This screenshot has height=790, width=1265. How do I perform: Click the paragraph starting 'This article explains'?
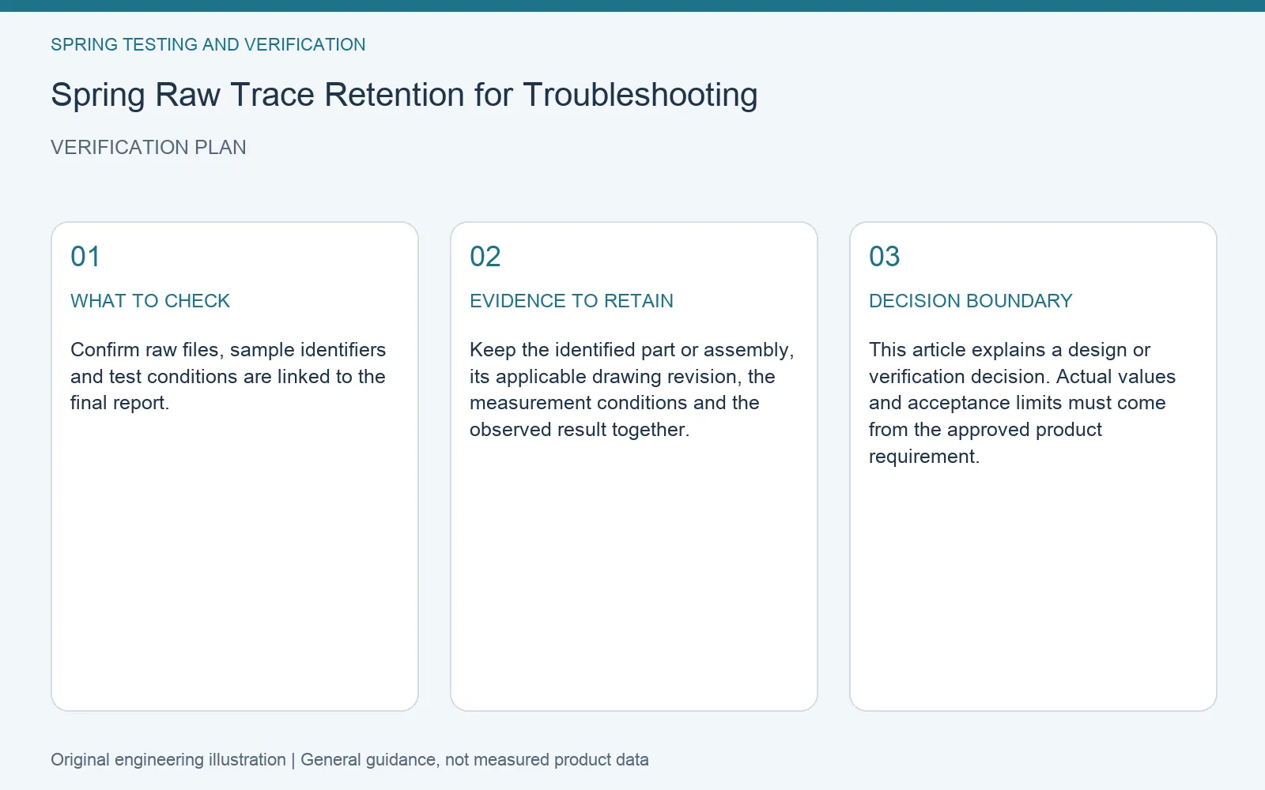click(x=1022, y=403)
